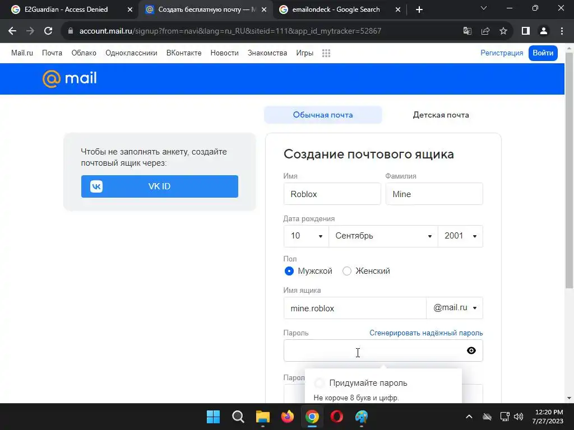Open the Облако menu link

coord(84,53)
